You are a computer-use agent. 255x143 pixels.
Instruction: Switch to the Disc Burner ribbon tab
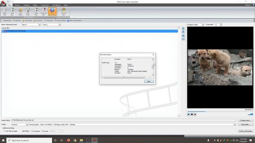click(x=56, y=5)
